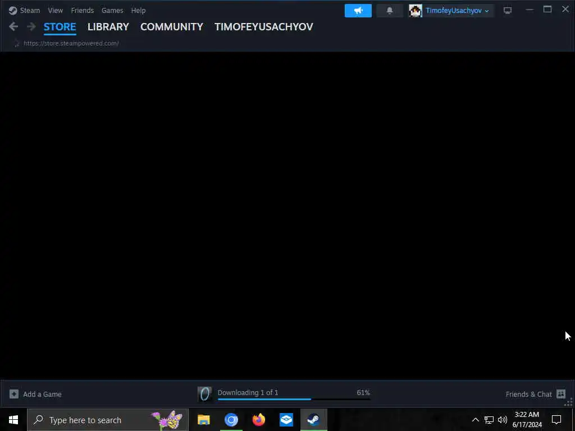The height and width of the screenshot is (431, 575).
Task: Launch Firefox from the taskbar
Action: tap(259, 420)
